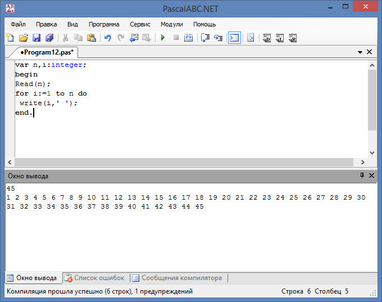The image size is (382, 302).
Task: Open the Вид menu
Action: pos(72,24)
